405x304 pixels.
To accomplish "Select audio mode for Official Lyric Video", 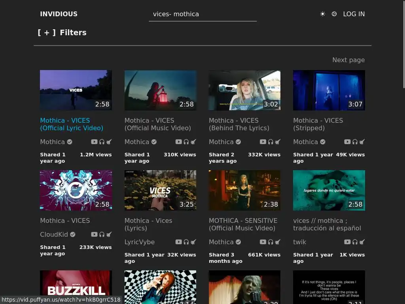I will [102, 142].
